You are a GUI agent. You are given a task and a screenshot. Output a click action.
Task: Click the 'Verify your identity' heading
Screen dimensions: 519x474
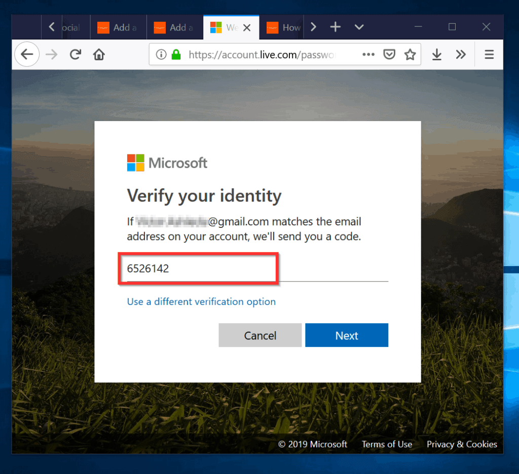click(x=204, y=196)
